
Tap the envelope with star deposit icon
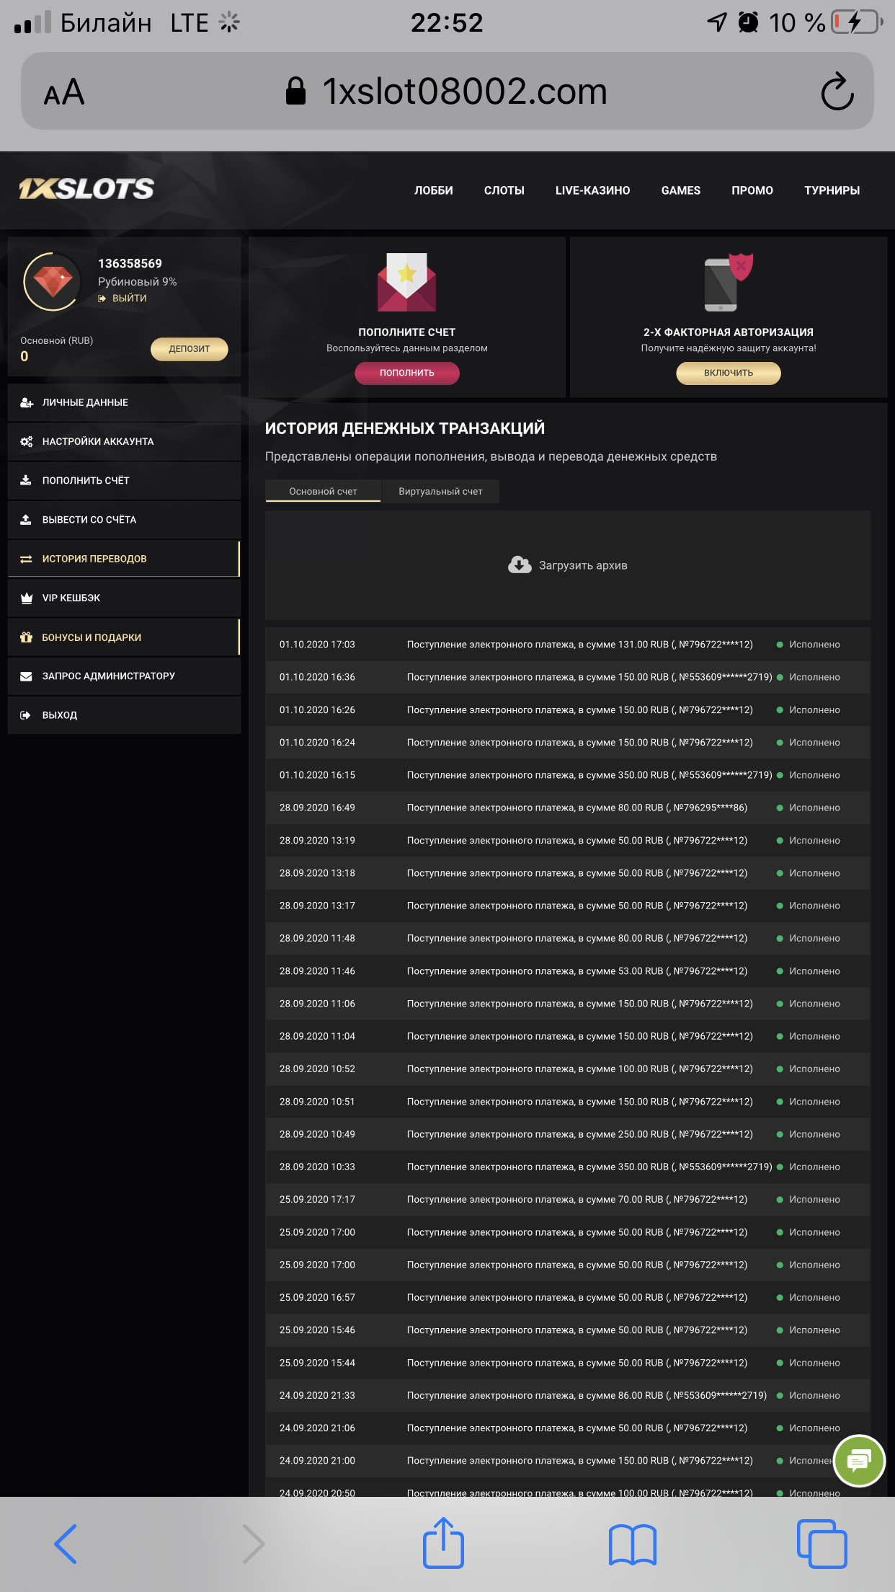[406, 282]
